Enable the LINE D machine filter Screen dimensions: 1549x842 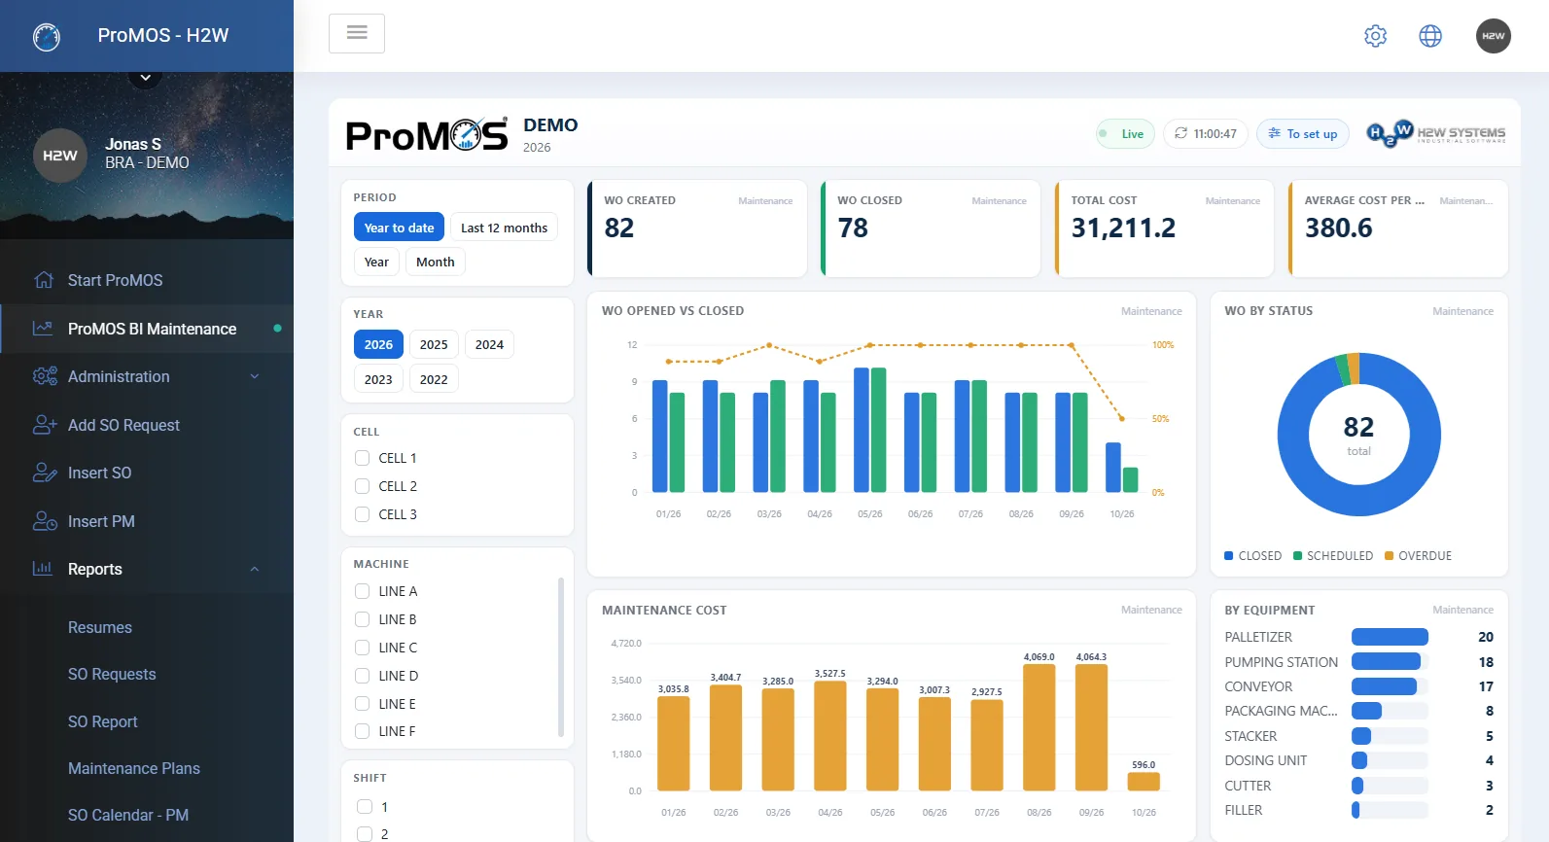(362, 676)
